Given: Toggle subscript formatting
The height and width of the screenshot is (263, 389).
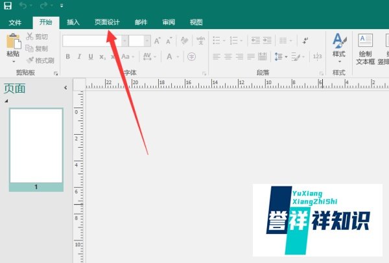Looking at the screenshot, I should 102,57.
